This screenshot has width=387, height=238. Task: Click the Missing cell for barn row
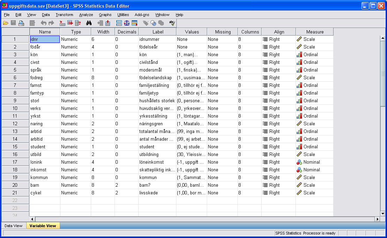[222, 185]
